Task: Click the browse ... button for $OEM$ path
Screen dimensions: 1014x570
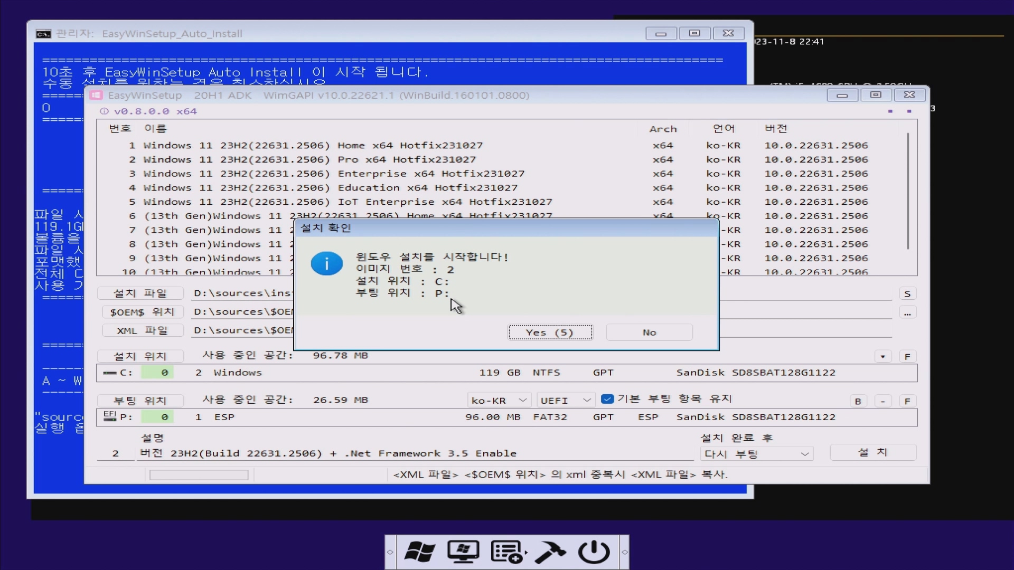Action: [x=907, y=313]
